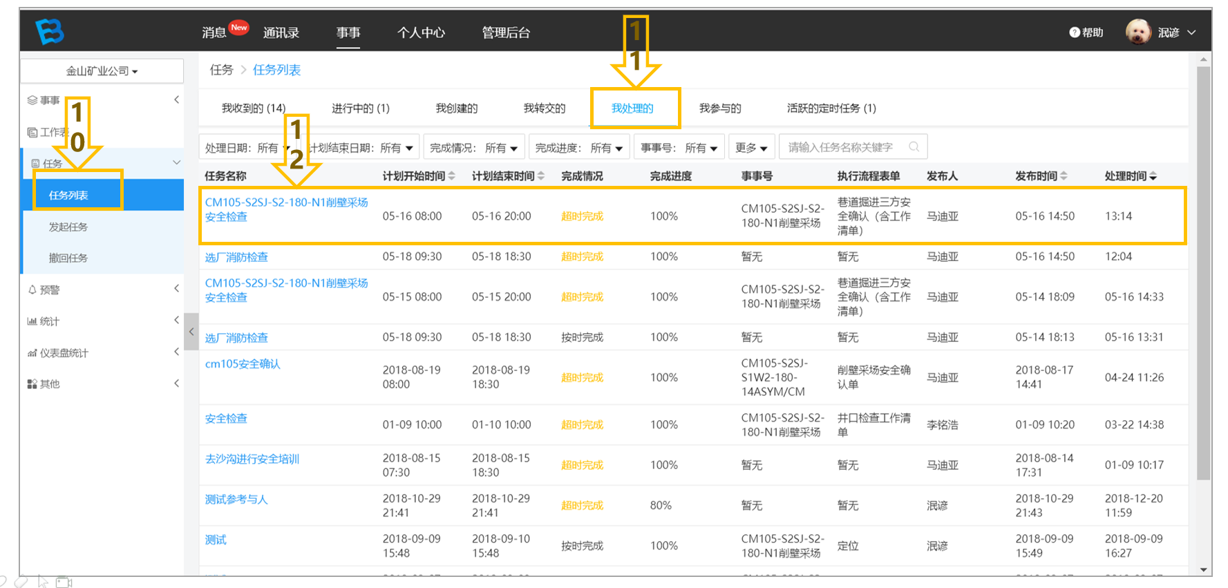
Task: Switch to 我创建的 tab
Action: pyautogui.click(x=456, y=108)
